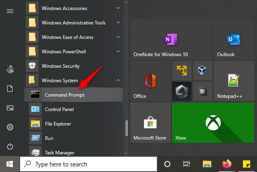Image resolution: width=257 pixels, height=172 pixels.
Task: Open Firefox from the taskbar
Action: tap(227, 164)
